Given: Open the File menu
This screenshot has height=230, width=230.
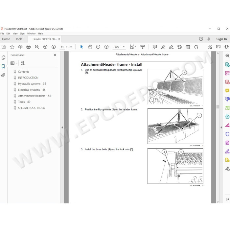Looking at the screenshot, I should click(x=2, y=34).
